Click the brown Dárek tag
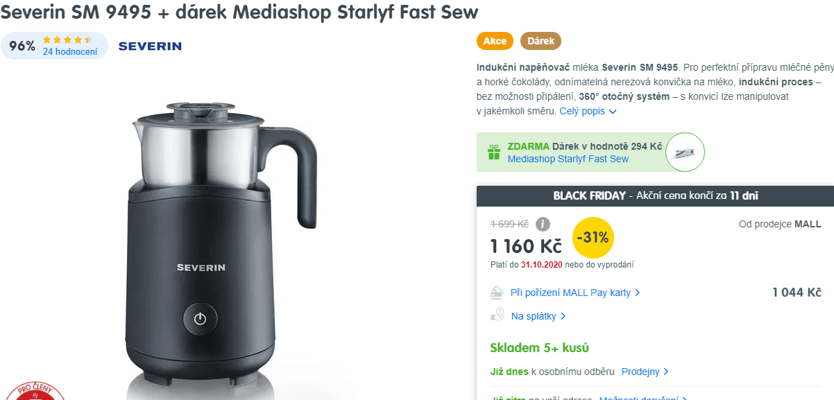This screenshot has height=400, width=834. pyautogui.click(x=541, y=41)
